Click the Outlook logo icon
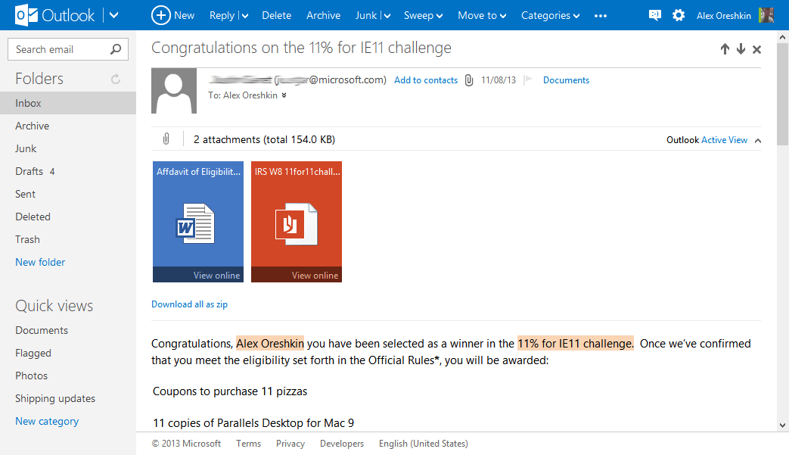This screenshot has width=789, height=455. pyautogui.click(x=26, y=15)
